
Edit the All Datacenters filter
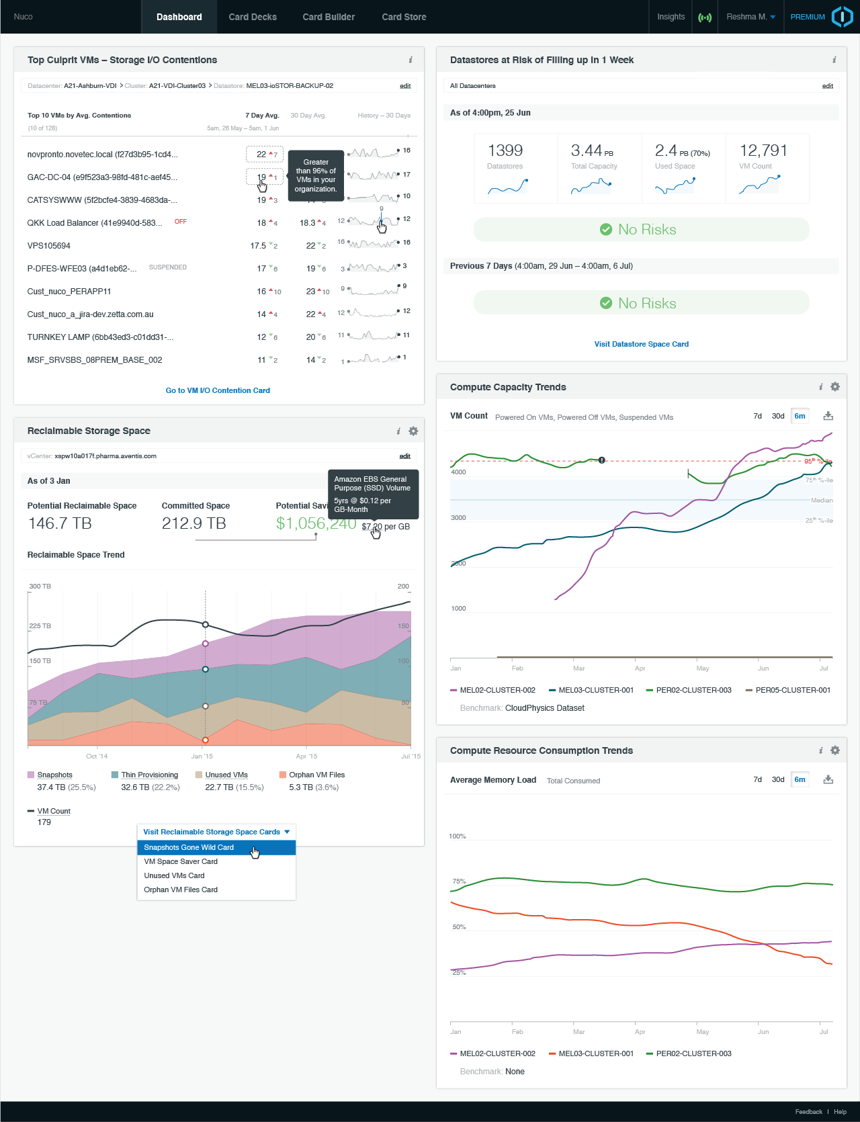click(828, 86)
